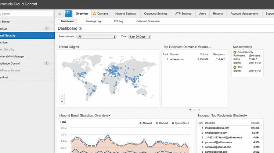The image size is (274, 153).
Task: Open the ATP Log sub-tab
Action: (118, 21)
